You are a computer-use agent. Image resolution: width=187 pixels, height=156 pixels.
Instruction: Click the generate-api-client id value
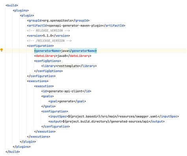[65, 91]
